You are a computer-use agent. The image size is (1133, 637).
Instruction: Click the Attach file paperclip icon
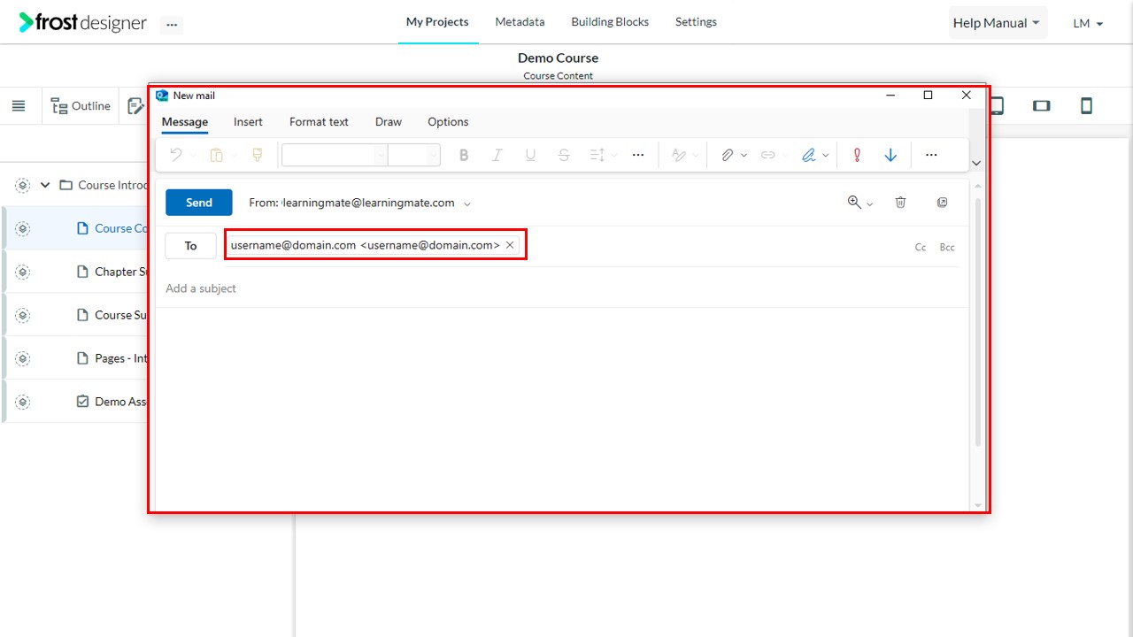(727, 156)
